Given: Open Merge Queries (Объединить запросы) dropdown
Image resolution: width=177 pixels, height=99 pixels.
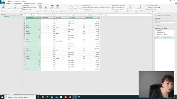Looking at the screenshot, I should [x=118, y=5].
